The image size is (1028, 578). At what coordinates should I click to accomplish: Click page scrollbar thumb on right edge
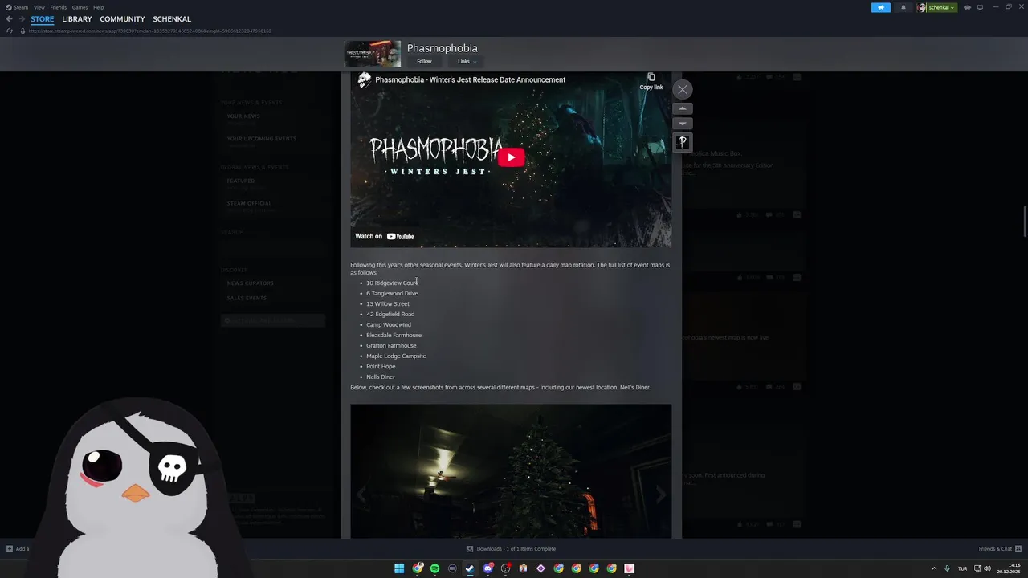coord(1025,222)
